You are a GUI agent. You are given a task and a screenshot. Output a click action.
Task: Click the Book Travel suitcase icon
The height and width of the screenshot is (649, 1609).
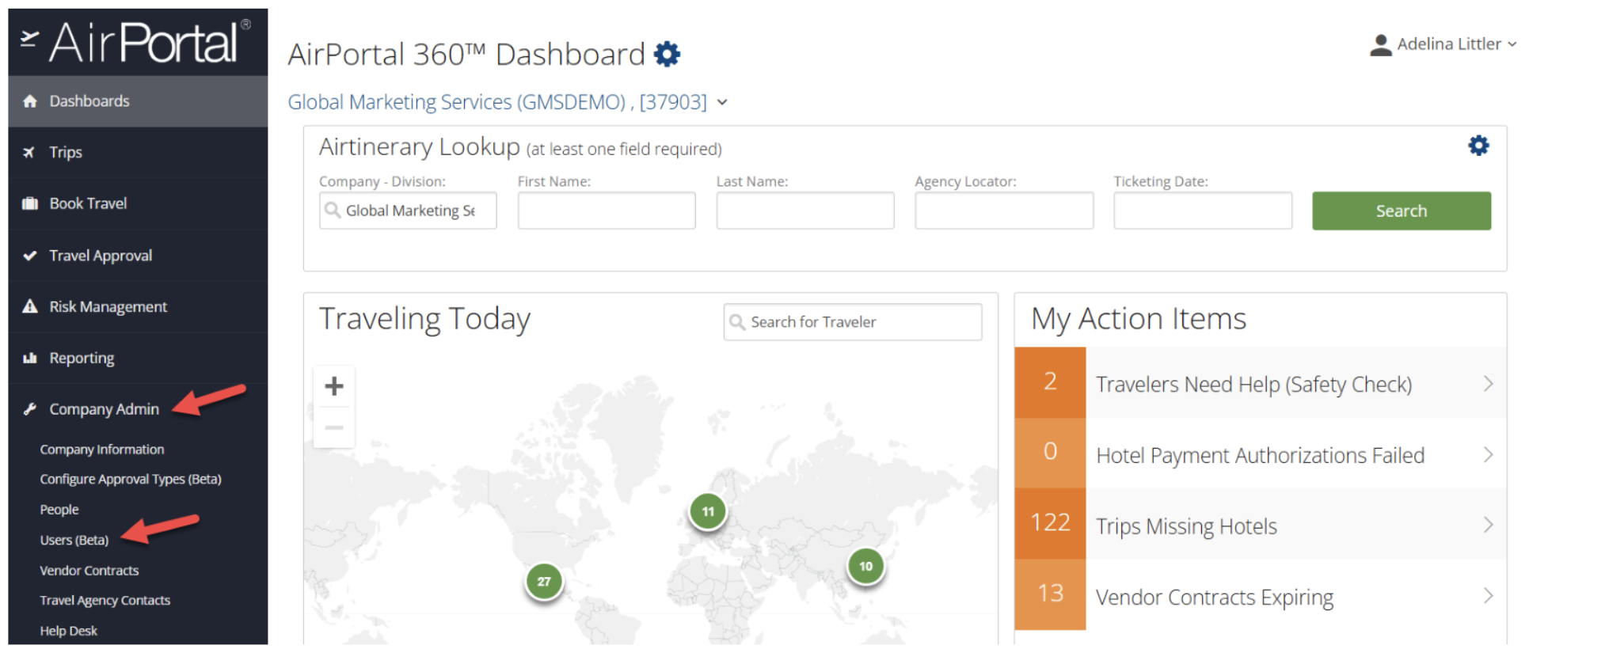click(x=30, y=203)
